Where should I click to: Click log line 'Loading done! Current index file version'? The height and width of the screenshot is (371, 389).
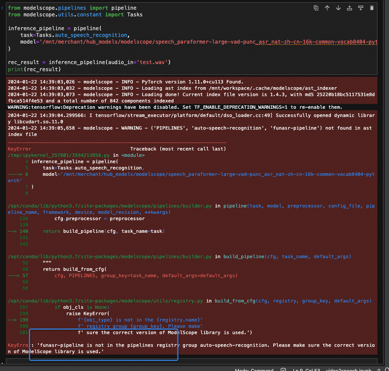coord(191,98)
